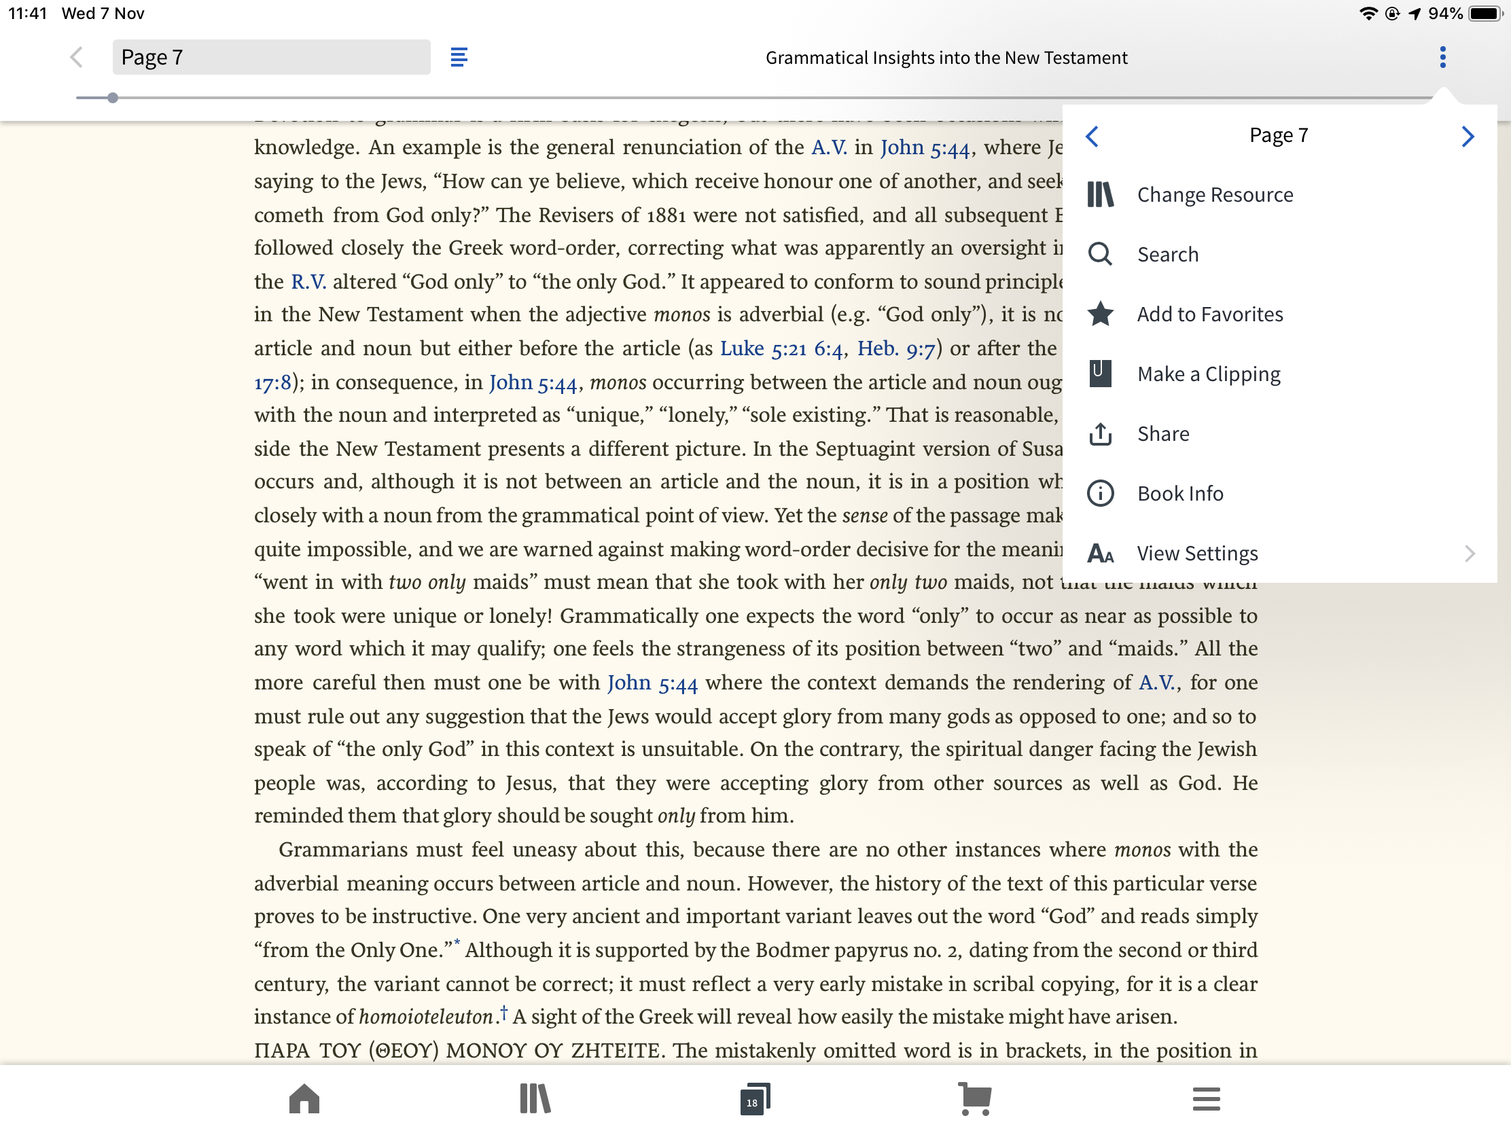This screenshot has width=1511, height=1133.
Task: Expand View Settings submenu chevron
Action: 1470,553
